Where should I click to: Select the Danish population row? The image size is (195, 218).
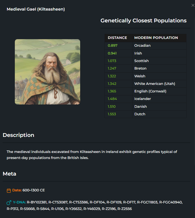(x=145, y=106)
